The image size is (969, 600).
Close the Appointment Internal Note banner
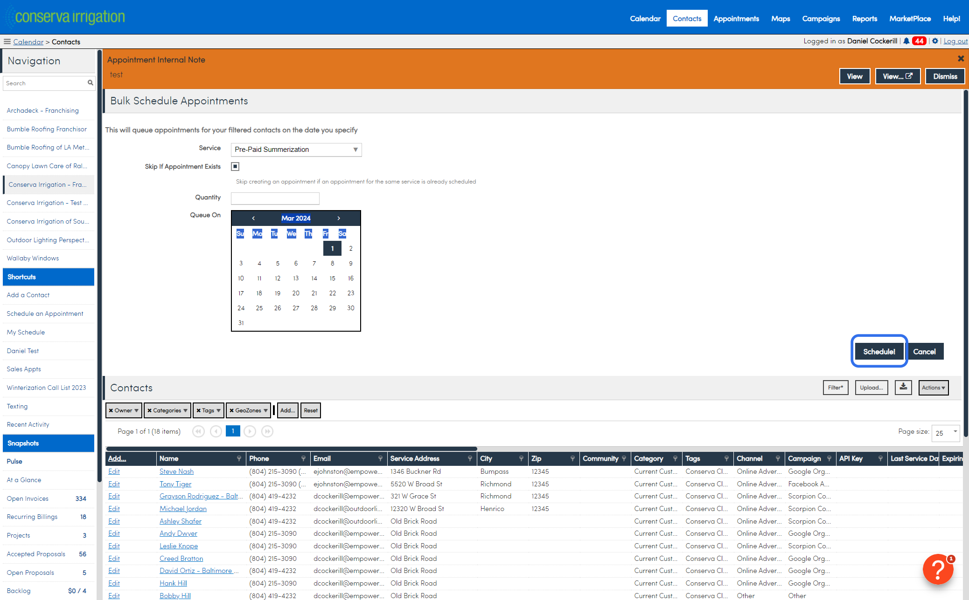pos(961,59)
